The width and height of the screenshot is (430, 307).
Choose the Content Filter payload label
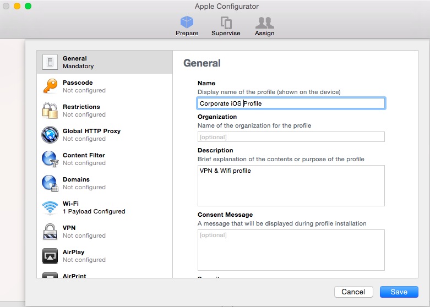tap(84, 155)
